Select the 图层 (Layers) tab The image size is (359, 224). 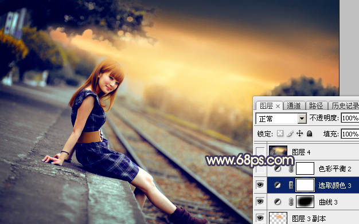pos(266,106)
